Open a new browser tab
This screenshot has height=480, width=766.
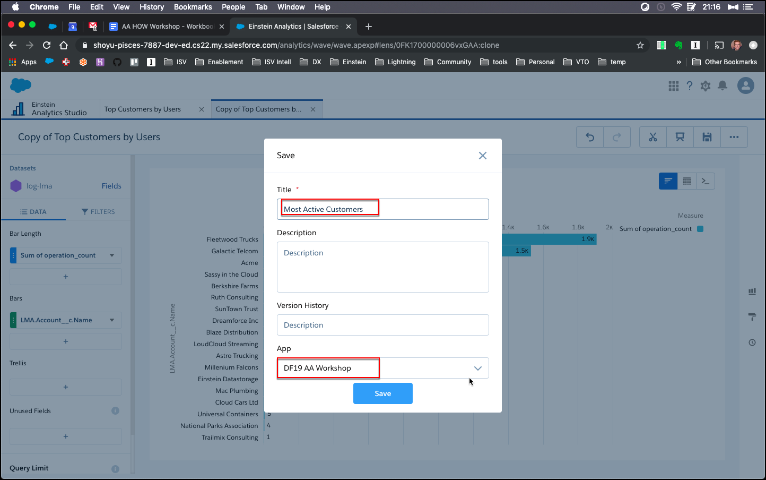[x=369, y=27]
